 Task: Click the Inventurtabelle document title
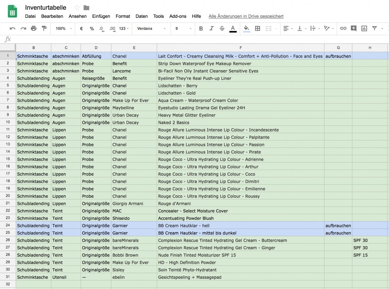pyautogui.click(x=46, y=7)
